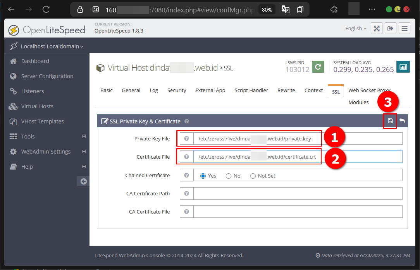420x270 pixels.
Task: Click the virtual host cube icon
Action: (x=100, y=68)
